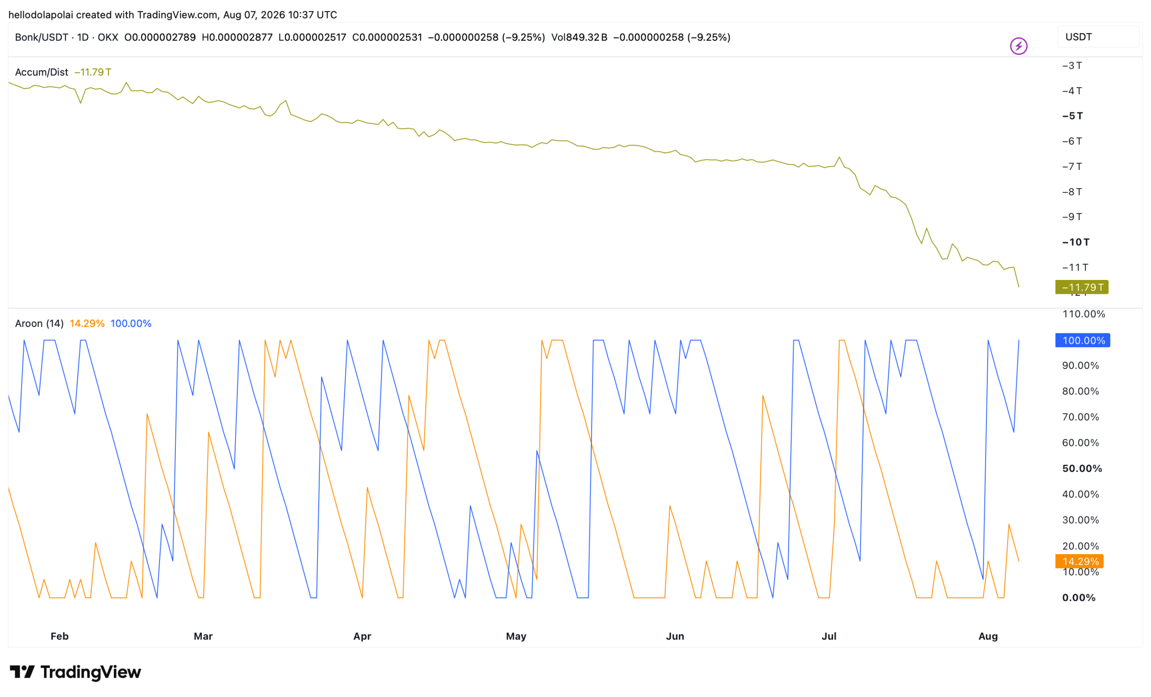Click the −6 T axis label
Screen dimensions: 1151x697
point(1071,141)
